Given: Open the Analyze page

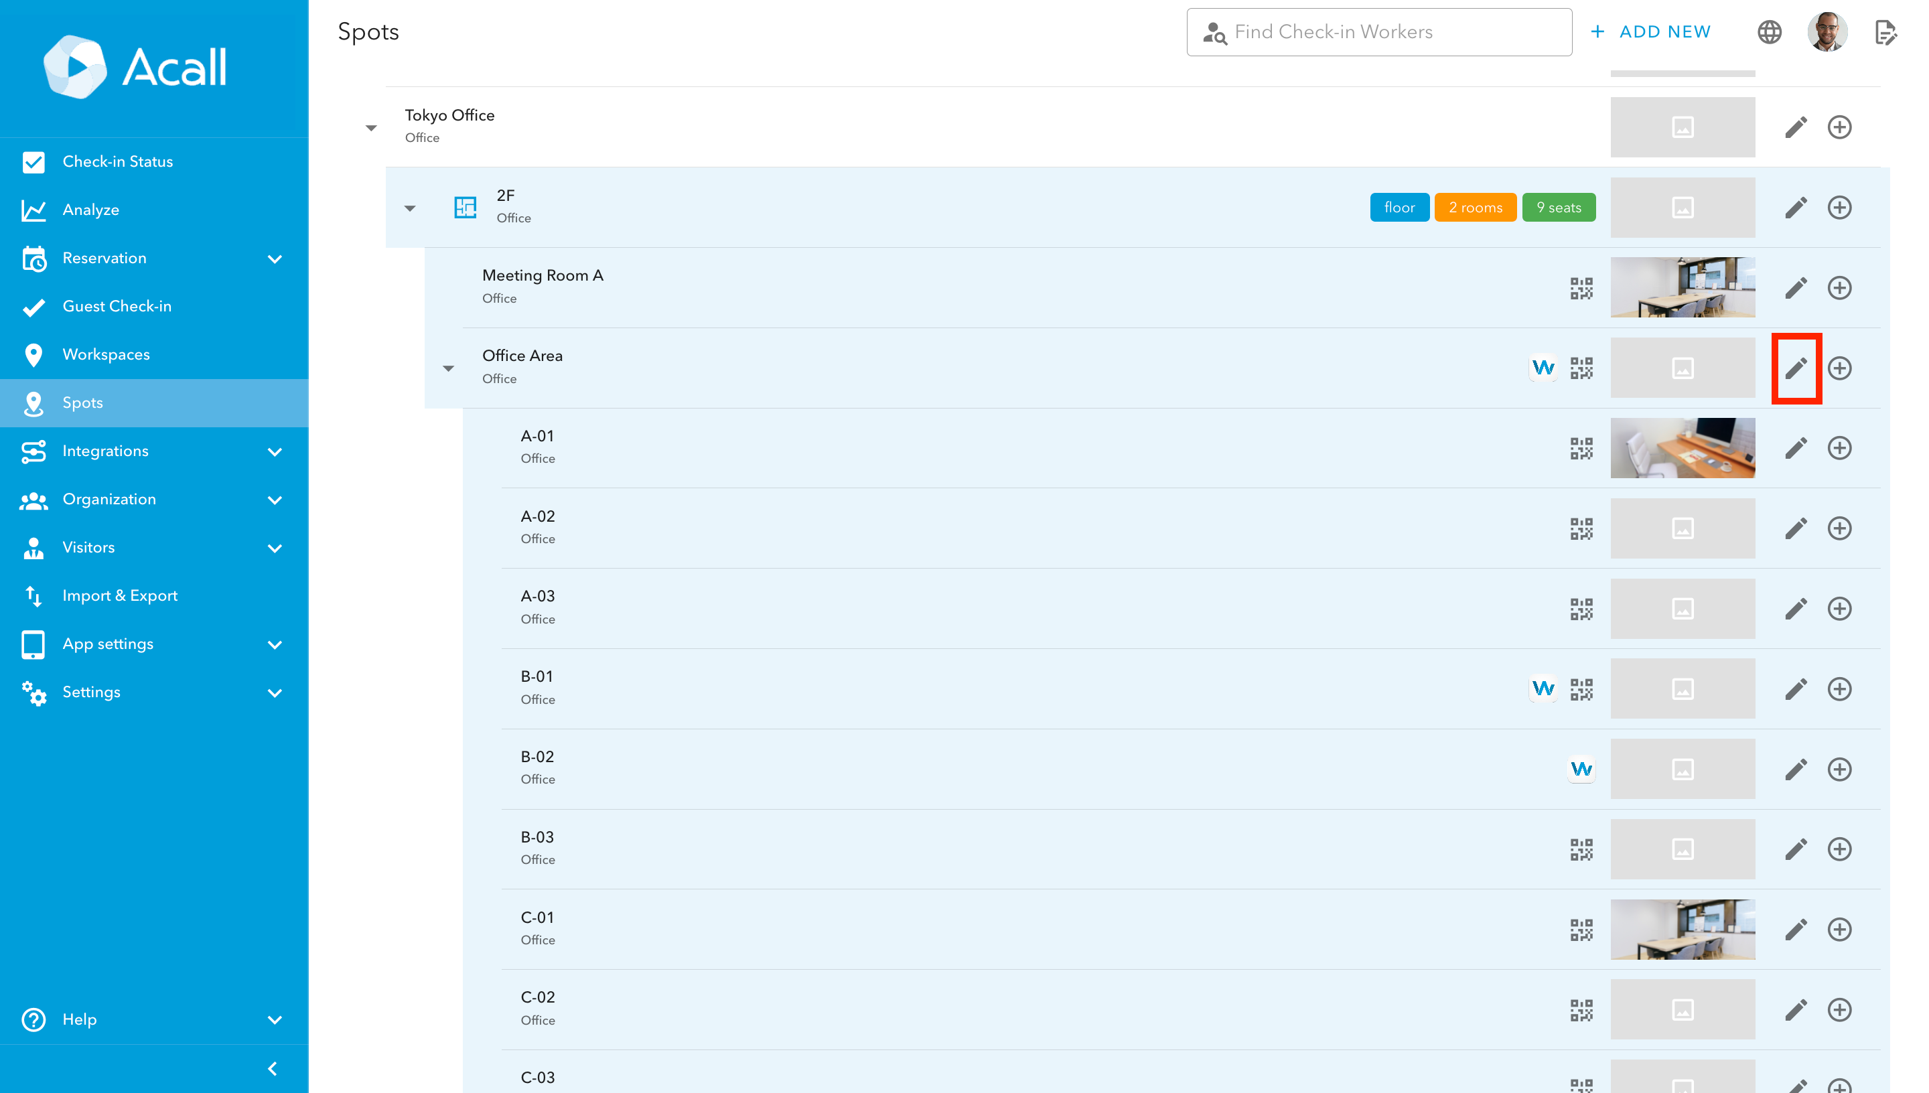Looking at the screenshot, I should click(x=154, y=210).
